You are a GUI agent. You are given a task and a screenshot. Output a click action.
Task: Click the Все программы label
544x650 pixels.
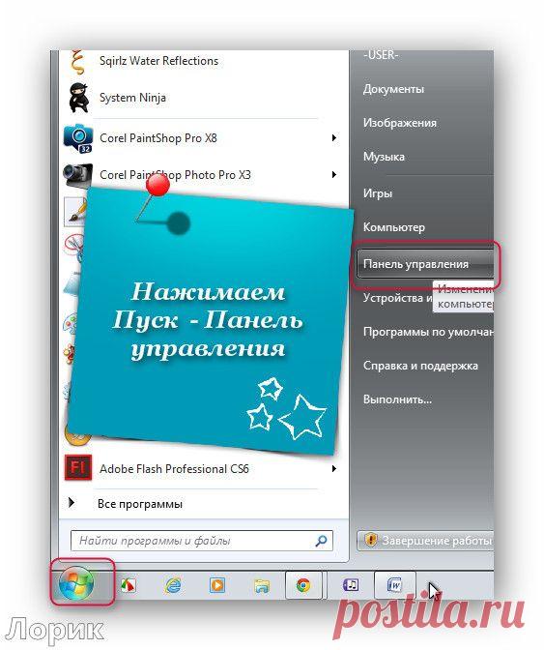coord(140,504)
